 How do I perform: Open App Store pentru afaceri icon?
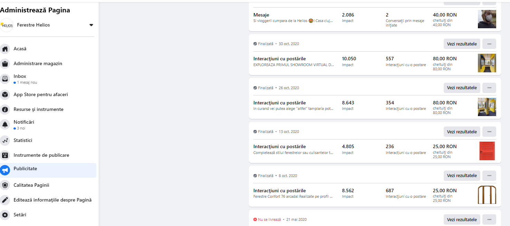coord(5,95)
